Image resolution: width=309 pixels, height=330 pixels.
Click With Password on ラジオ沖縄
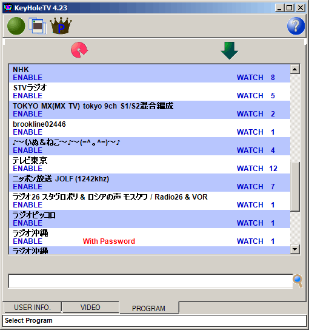pyautogui.click(x=109, y=241)
